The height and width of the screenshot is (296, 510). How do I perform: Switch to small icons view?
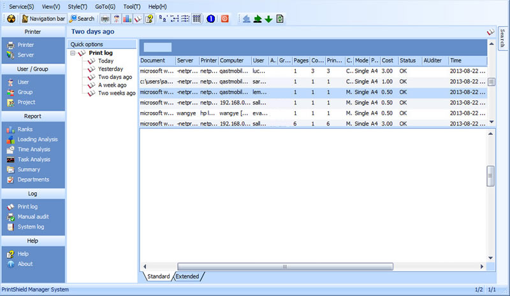[174, 19]
